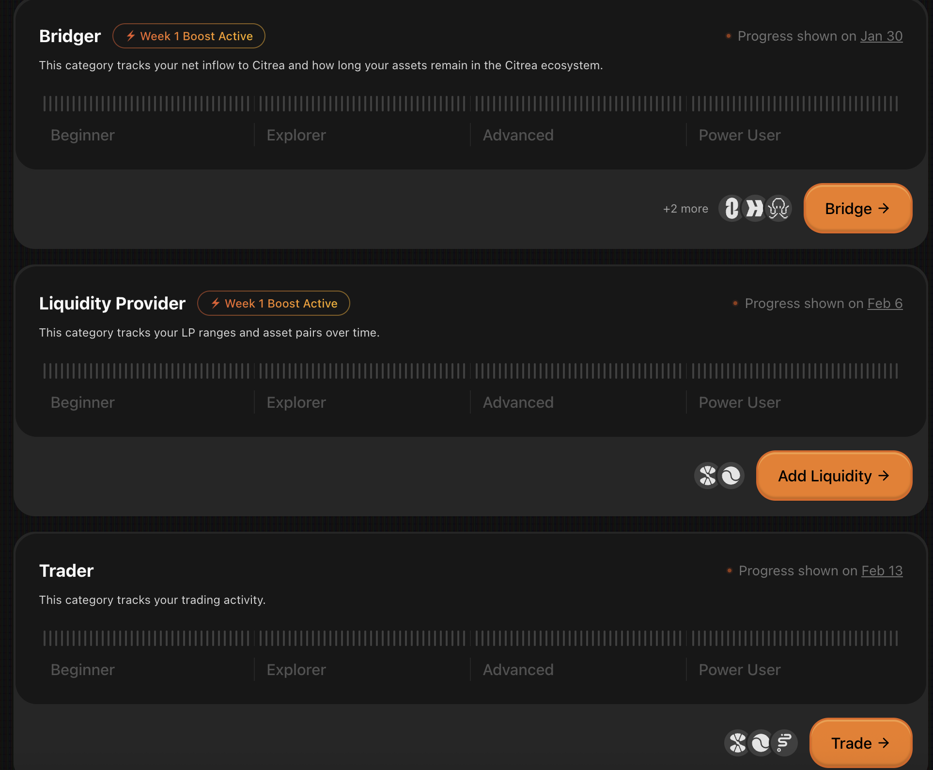Click the pinwheel icon in Trader section
The height and width of the screenshot is (770, 933).
point(737,743)
